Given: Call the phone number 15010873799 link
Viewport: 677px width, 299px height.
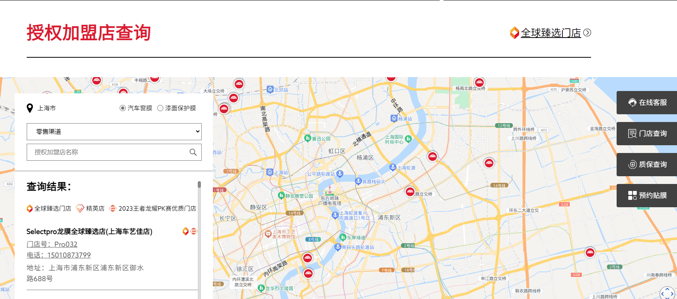Looking at the screenshot, I should click(x=59, y=255).
